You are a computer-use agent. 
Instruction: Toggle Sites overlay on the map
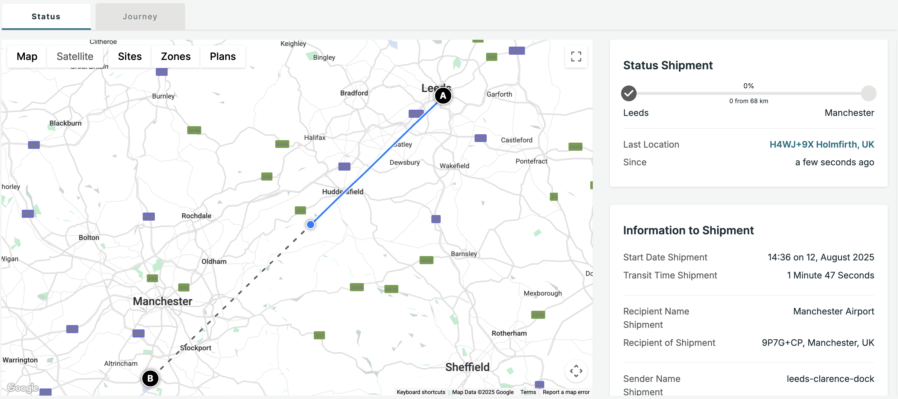[x=130, y=57]
